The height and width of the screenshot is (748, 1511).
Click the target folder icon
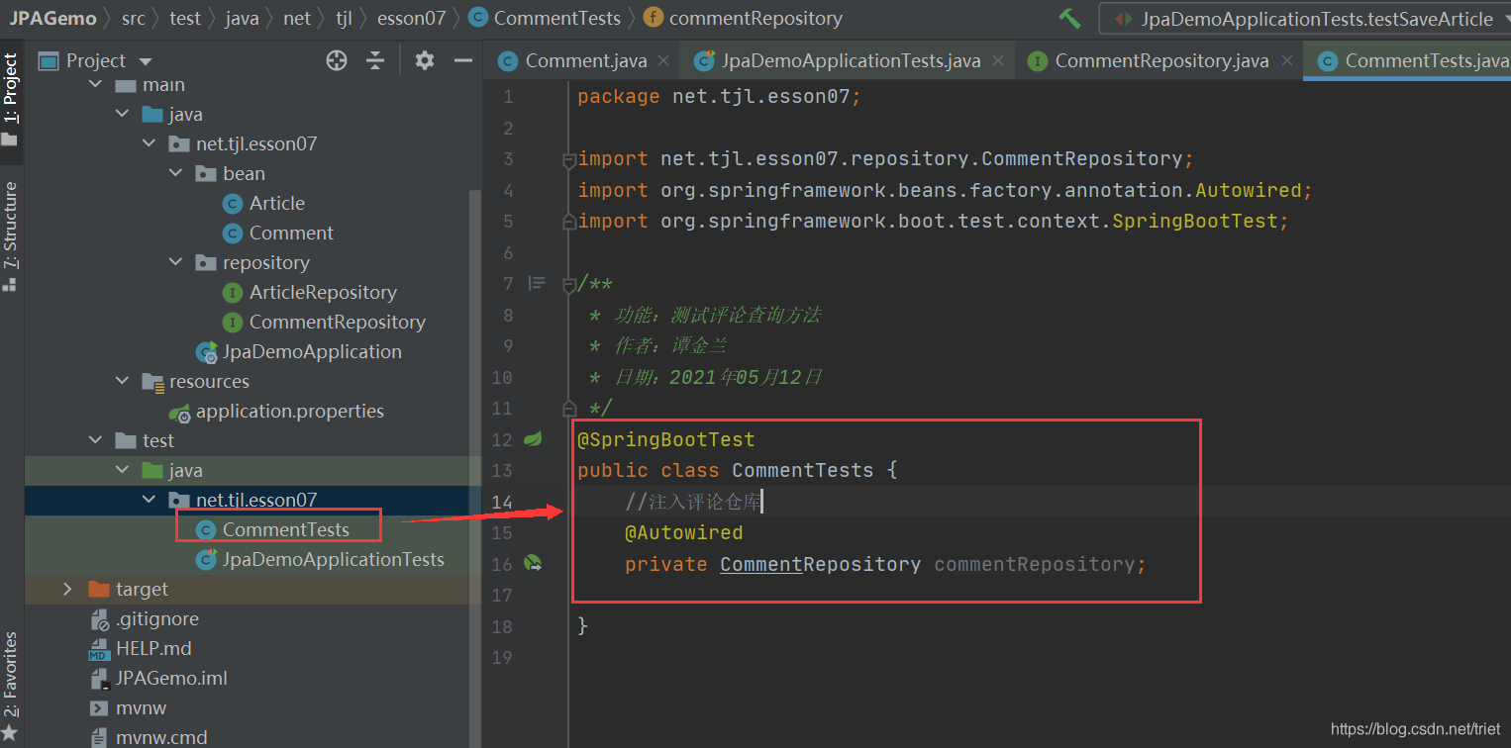click(98, 590)
